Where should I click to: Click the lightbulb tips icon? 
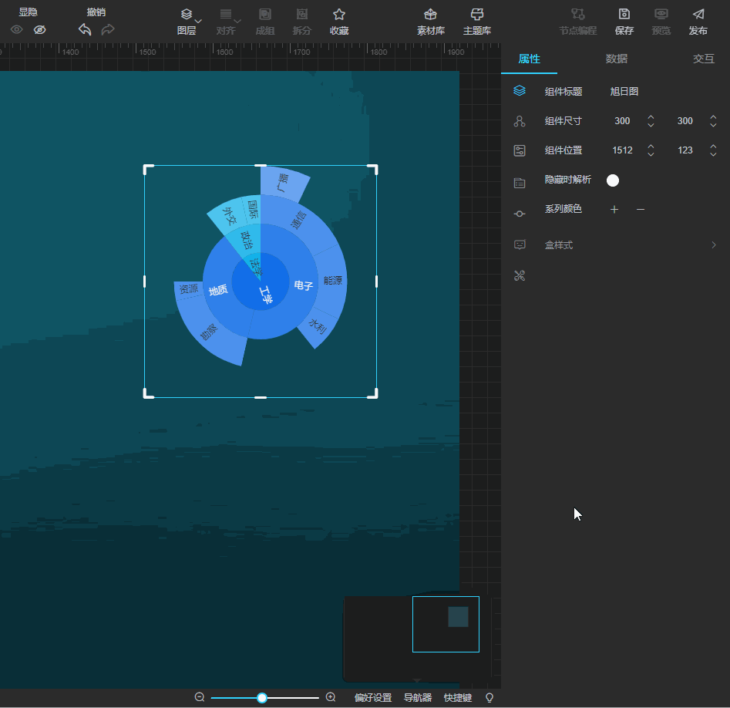pos(489,698)
